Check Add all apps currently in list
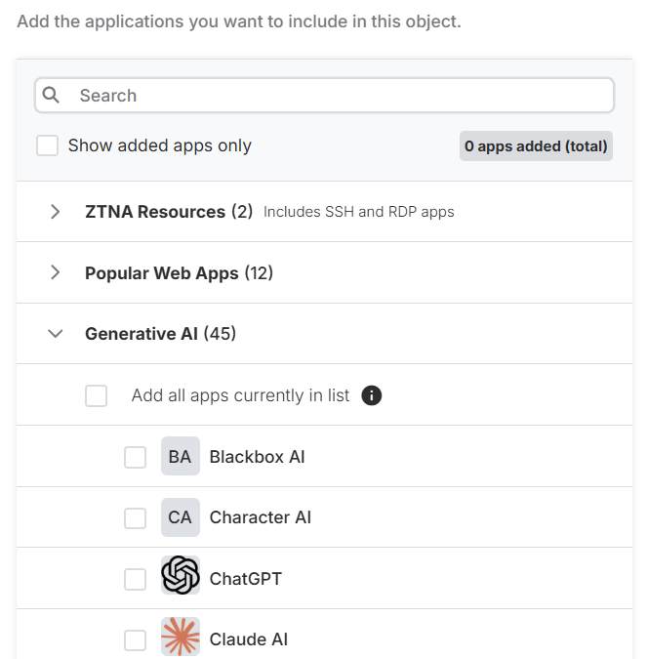The image size is (648, 659). tap(97, 396)
